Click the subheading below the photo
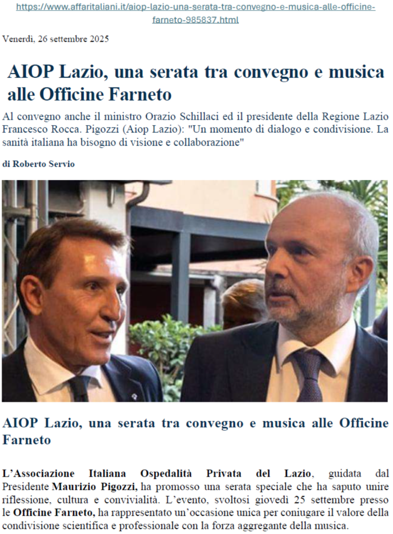Screen dimensions: 393x534 click(196, 431)
